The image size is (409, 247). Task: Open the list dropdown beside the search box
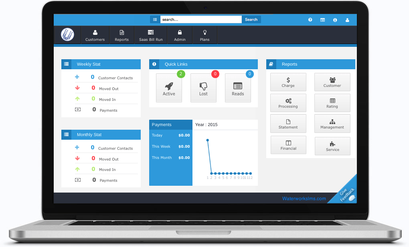(155, 19)
